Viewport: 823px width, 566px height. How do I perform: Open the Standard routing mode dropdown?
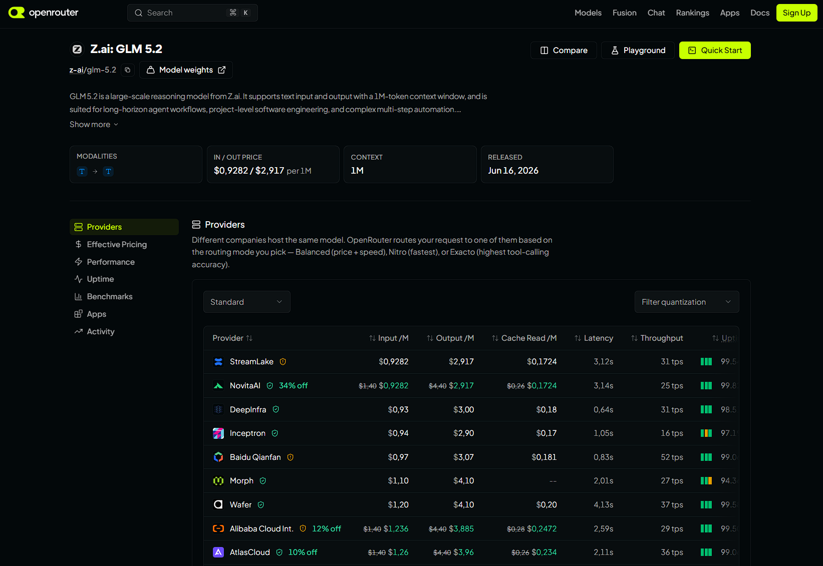(x=247, y=302)
